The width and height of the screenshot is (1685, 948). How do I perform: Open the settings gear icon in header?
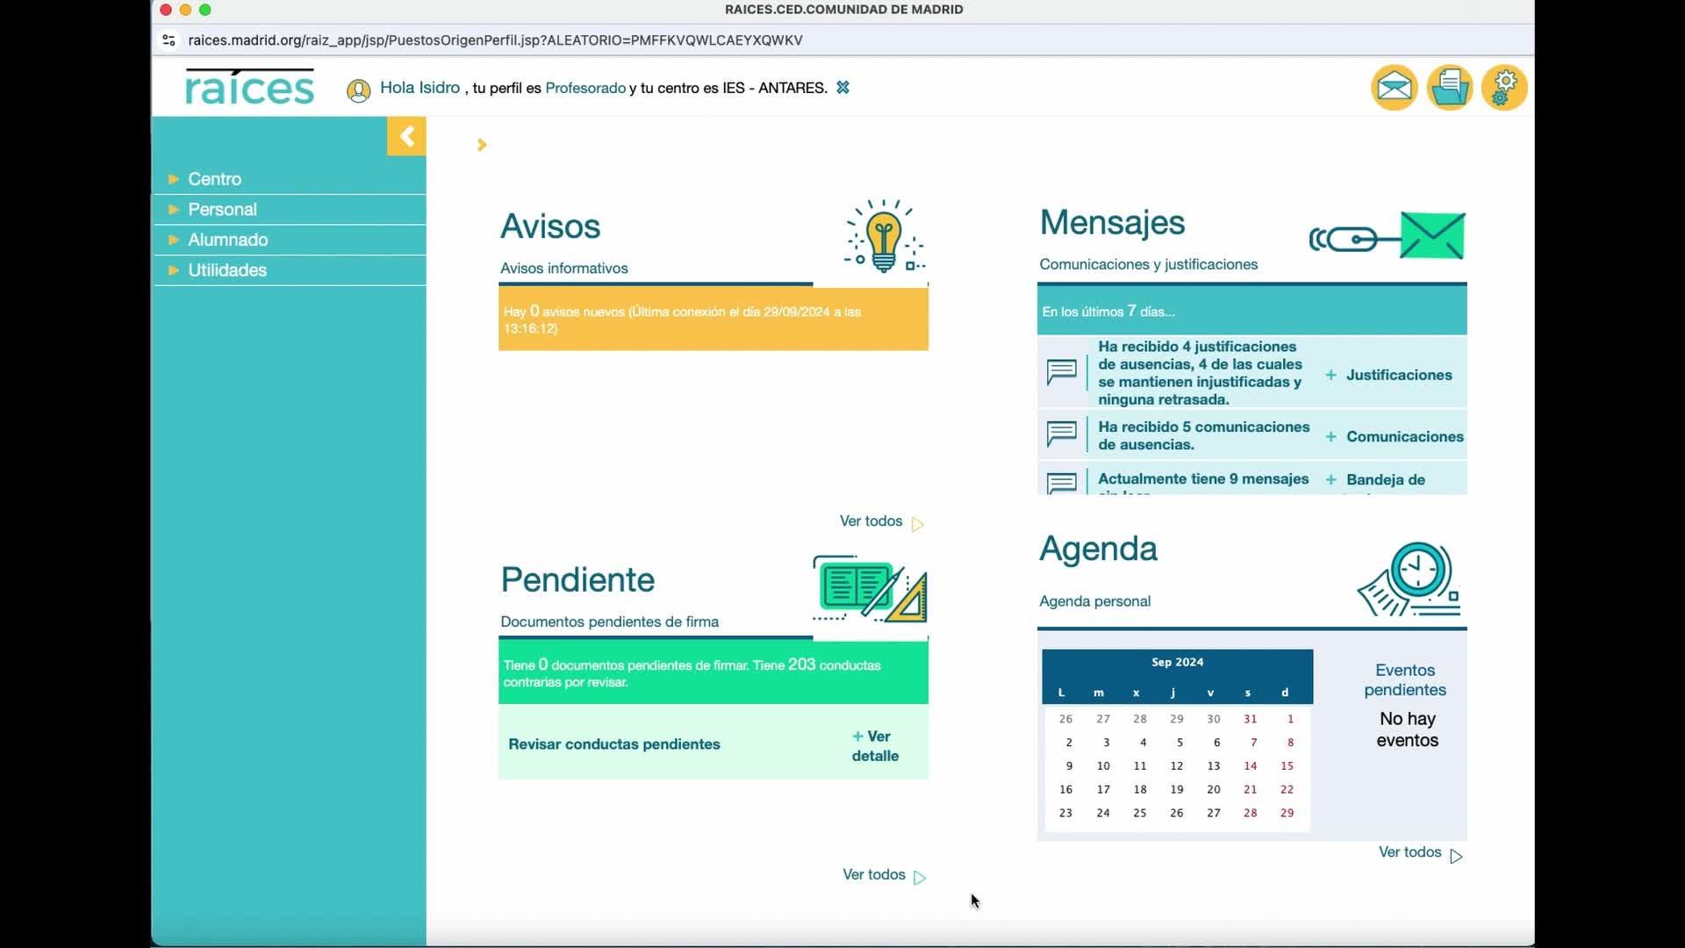click(1504, 88)
